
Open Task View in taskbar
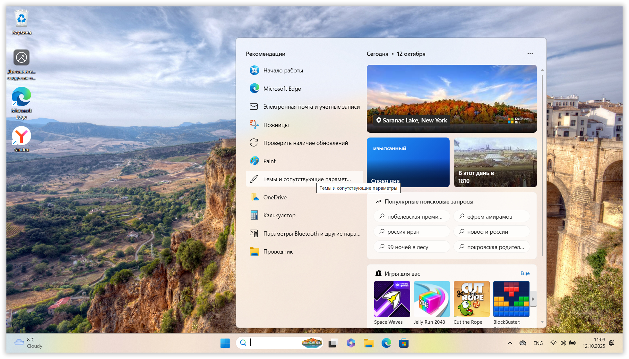333,343
